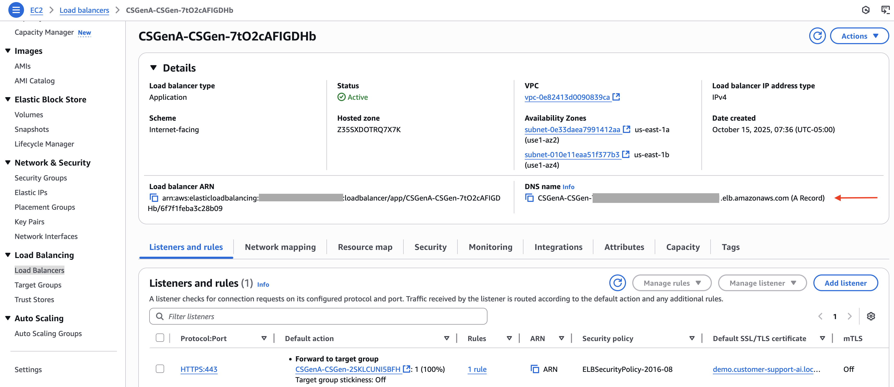The width and height of the screenshot is (894, 387).
Task: Copy the DNS name icon
Action: 529,198
